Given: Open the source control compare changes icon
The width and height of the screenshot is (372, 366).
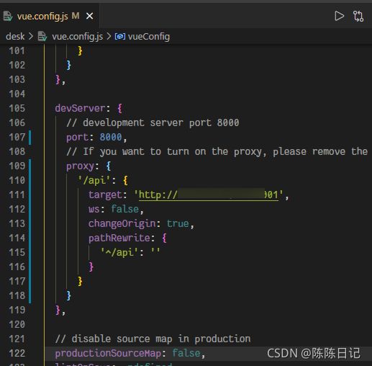Looking at the screenshot, I should pyautogui.click(x=358, y=17).
